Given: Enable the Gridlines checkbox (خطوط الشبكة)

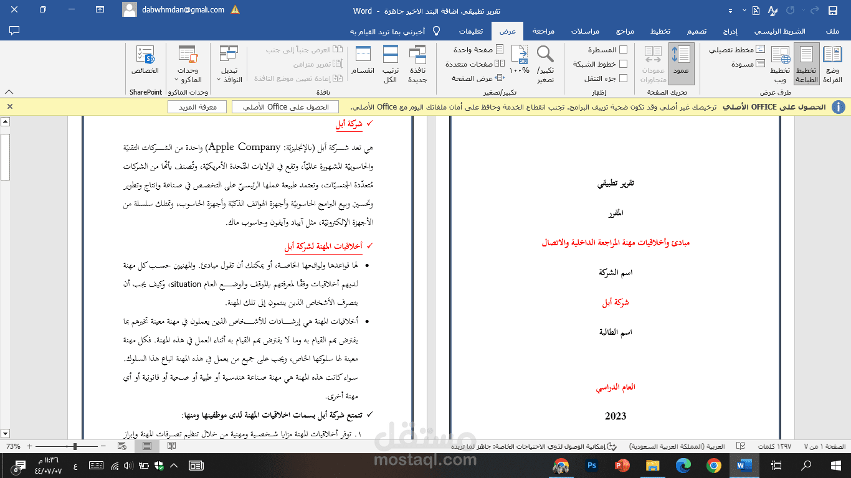Looking at the screenshot, I should pos(623,64).
